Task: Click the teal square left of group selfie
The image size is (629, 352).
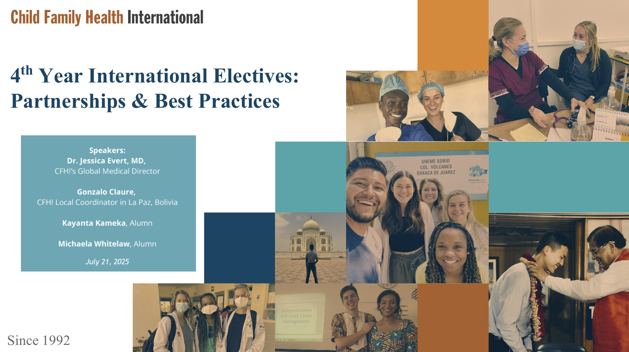Action: 311,177
